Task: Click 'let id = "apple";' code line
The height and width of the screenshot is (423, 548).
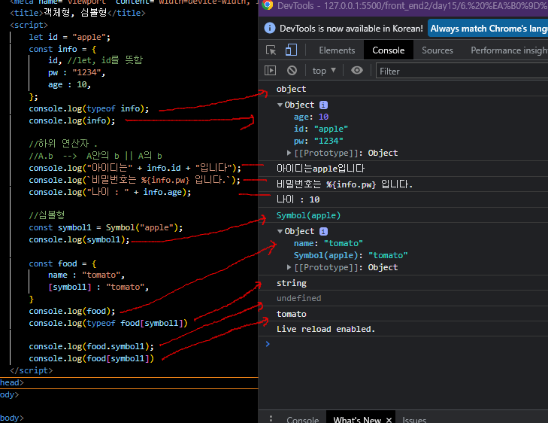Action: tap(70, 37)
